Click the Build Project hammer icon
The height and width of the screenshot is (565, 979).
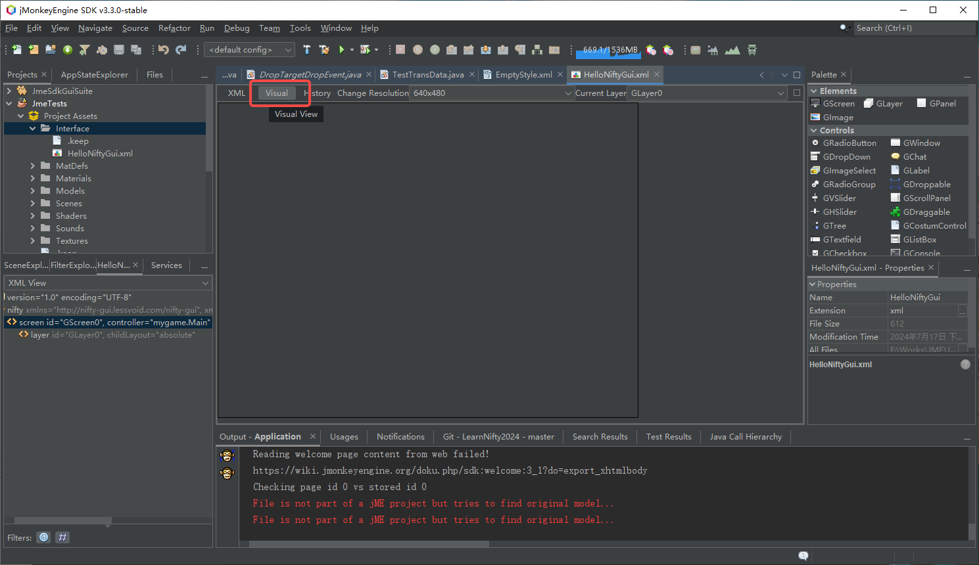307,50
